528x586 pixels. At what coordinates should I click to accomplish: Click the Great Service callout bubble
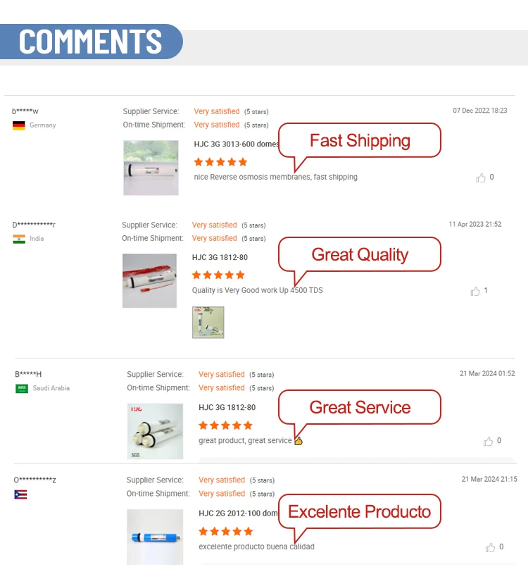tap(360, 407)
